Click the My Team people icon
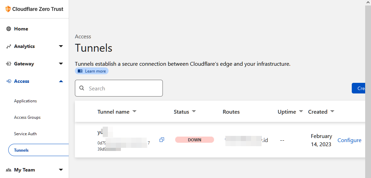 (9, 170)
